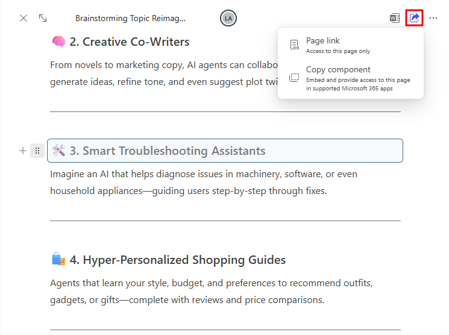Viewport: 449px width, 335px height.
Task: Click the plus icon to insert content
Action: pyautogui.click(x=23, y=151)
